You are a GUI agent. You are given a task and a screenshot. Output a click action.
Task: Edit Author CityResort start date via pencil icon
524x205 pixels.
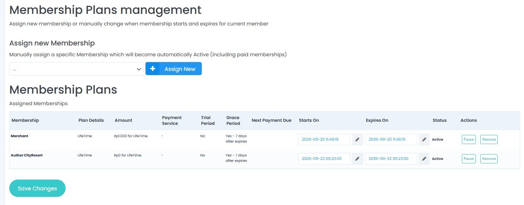(357, 159)
